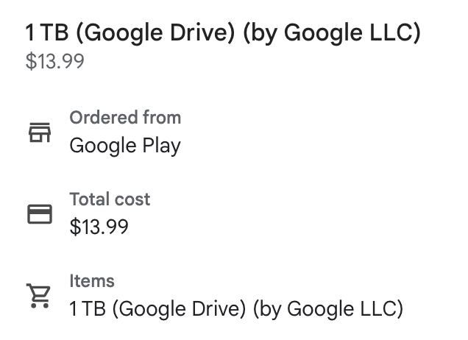The image size is (468, 340).
Task: Click "(Google Drive)" in the Items entry
Action: click(x=180, y=308)
